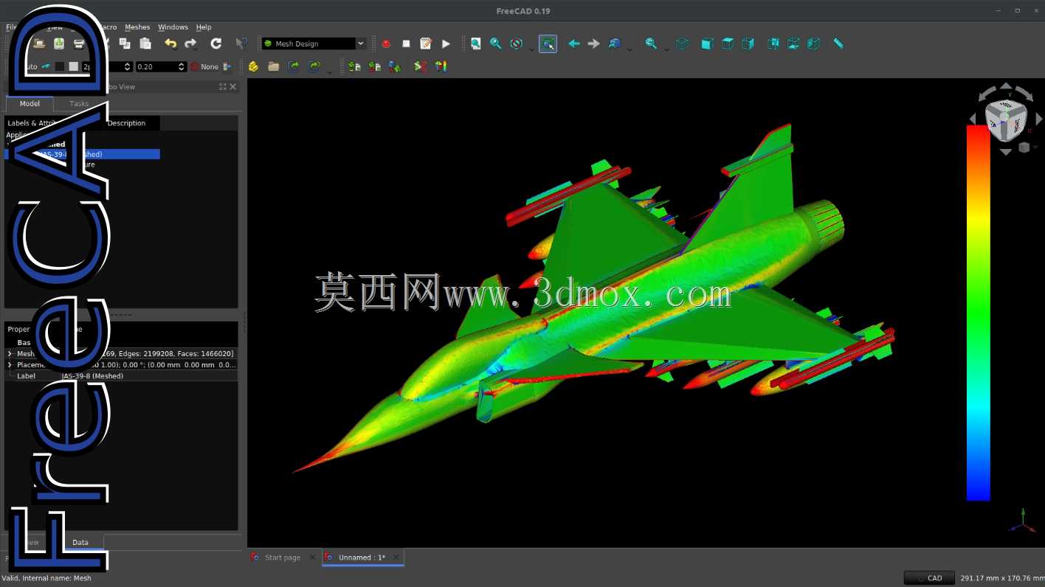Click the curvature plot rainbow icon

pos(441,66)
